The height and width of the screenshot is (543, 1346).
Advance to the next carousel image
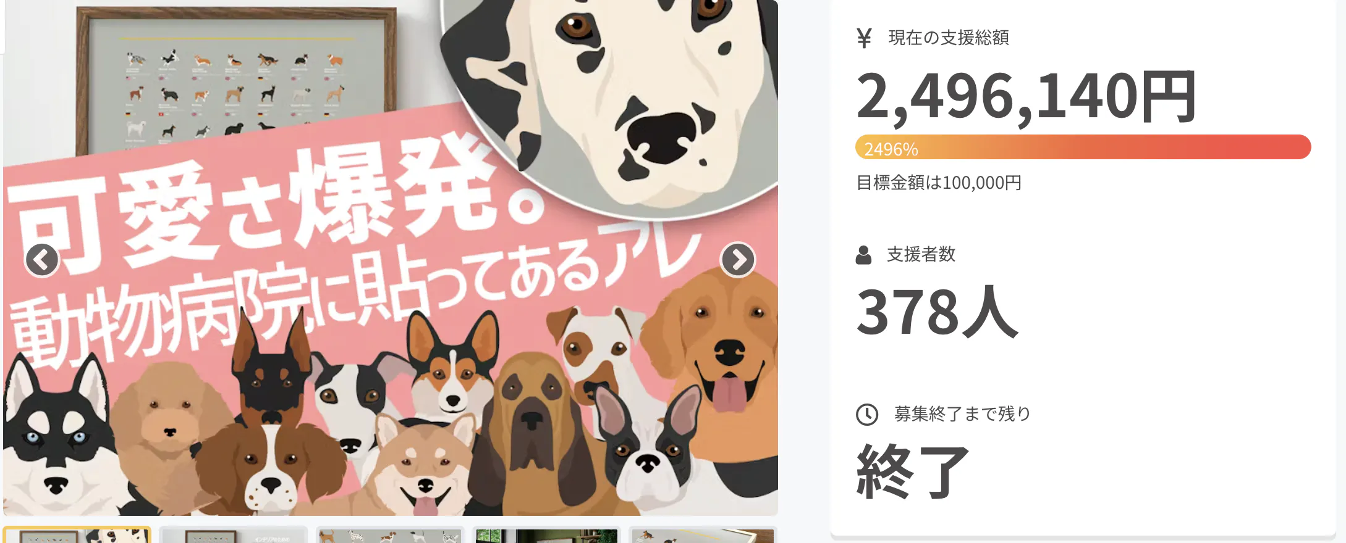[x=738, y=260]
